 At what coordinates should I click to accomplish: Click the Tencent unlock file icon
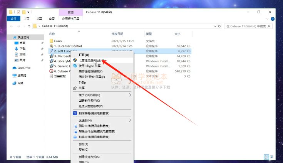pos(75,131)
